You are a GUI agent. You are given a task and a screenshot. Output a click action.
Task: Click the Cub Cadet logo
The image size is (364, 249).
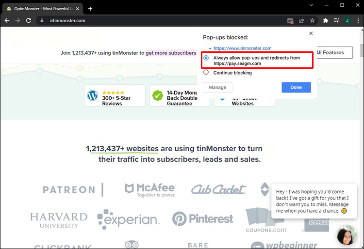point(218,189)
